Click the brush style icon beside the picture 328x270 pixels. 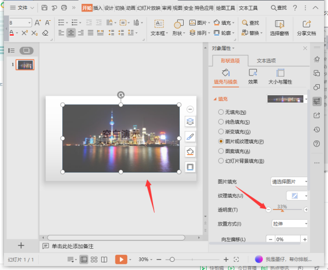click(x=190, y=137)
